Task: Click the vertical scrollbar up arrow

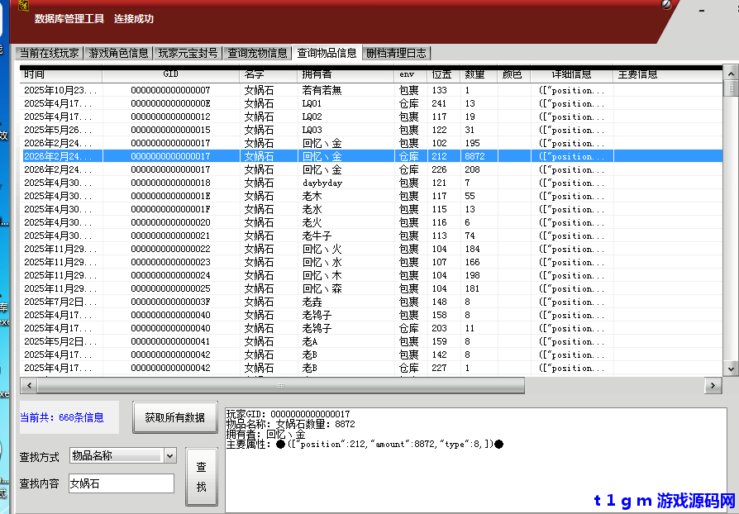Action: [731, 74]
